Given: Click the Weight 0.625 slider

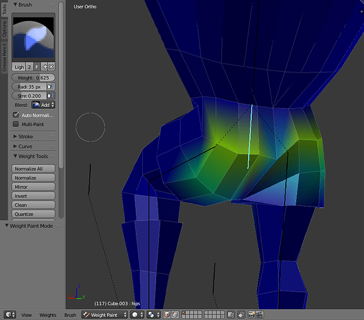Looking at the screenshot, I should (x=33, y=77).
